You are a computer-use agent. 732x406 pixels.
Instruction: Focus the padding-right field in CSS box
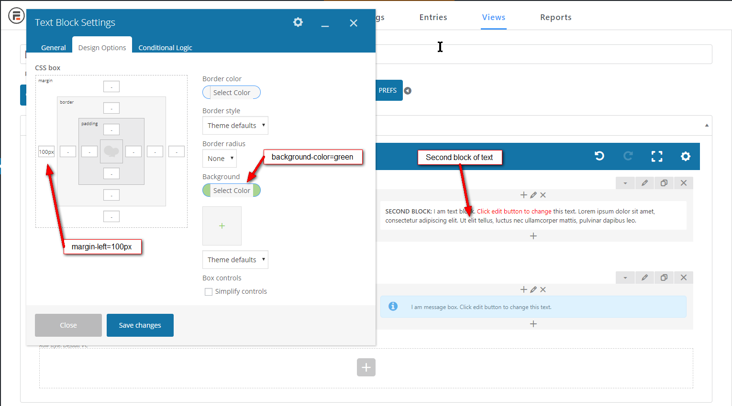pos(133,151)
